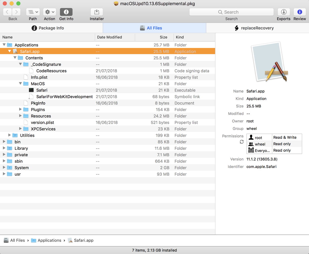Click the Applications breadcrumb in path bar
This screenshot has width=309, height=254.
click(49, 240)
